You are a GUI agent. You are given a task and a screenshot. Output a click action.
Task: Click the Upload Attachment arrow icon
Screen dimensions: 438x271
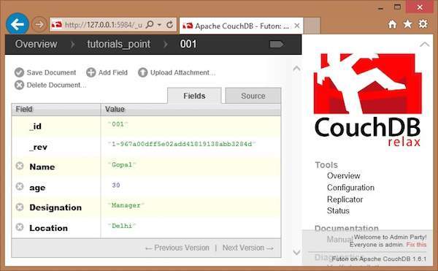coord(143,72)
